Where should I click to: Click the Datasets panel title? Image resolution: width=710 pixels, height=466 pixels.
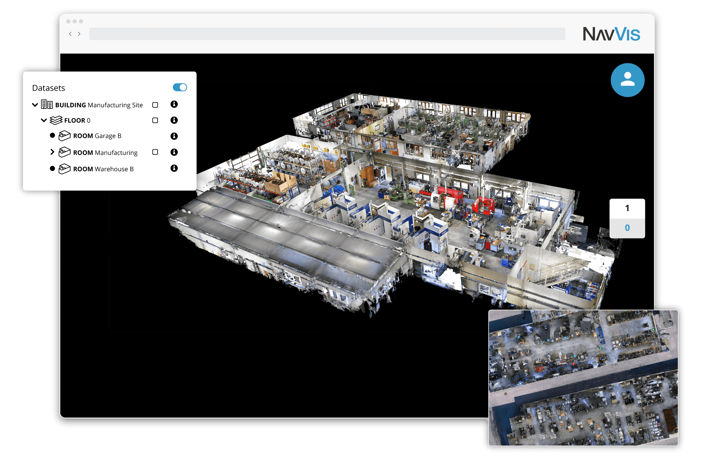(49, 88)
